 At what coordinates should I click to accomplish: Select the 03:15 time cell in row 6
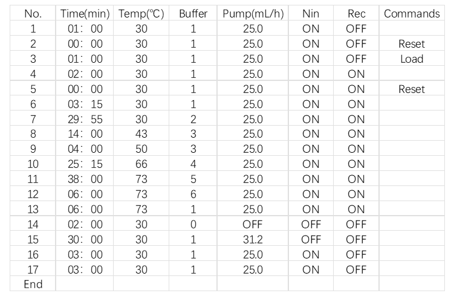[x=85, y=104]
